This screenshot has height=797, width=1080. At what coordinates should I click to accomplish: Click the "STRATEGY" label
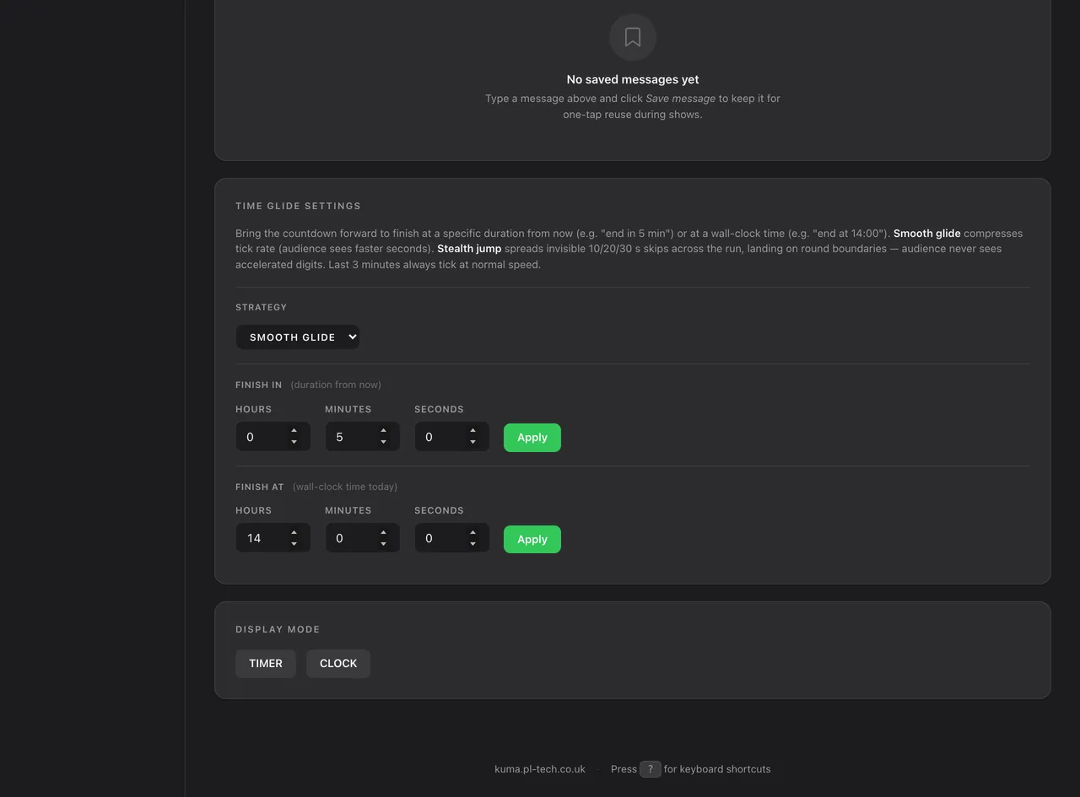(262, 307)
